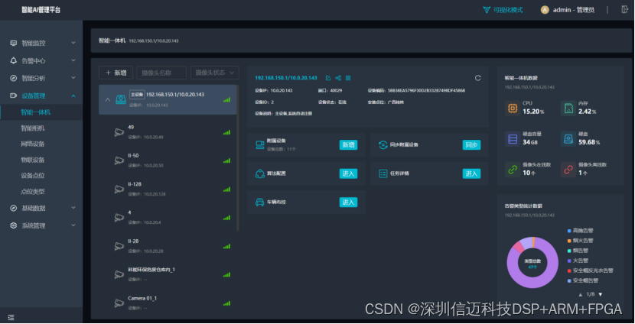Click the logout icon in top-right corner

pyautogui.click(x=625, y=10)
